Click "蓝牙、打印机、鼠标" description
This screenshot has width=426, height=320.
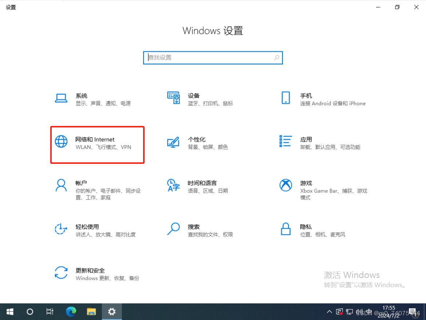coord(210,103)
